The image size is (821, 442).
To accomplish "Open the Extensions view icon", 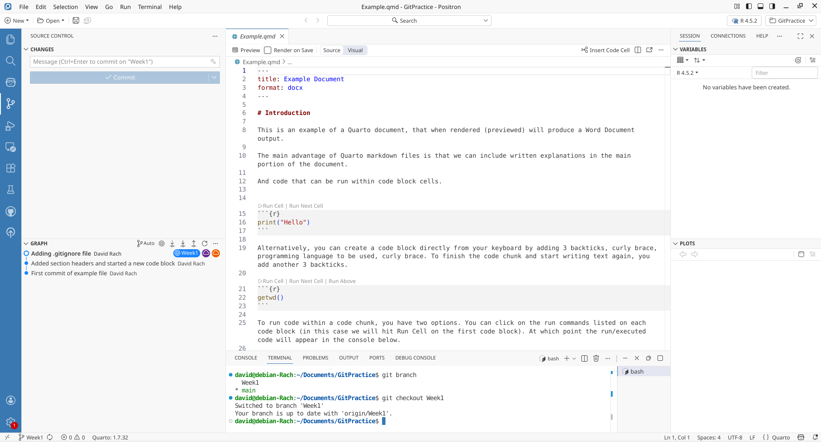I will pos(11,168).
